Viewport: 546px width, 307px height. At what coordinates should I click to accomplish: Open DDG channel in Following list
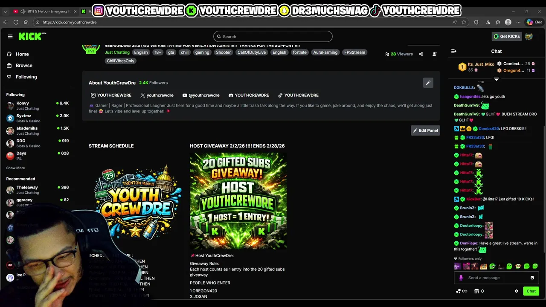[x=38, y=143]
